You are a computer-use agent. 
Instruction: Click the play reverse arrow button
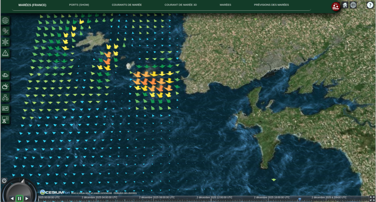tap(12, 198)
